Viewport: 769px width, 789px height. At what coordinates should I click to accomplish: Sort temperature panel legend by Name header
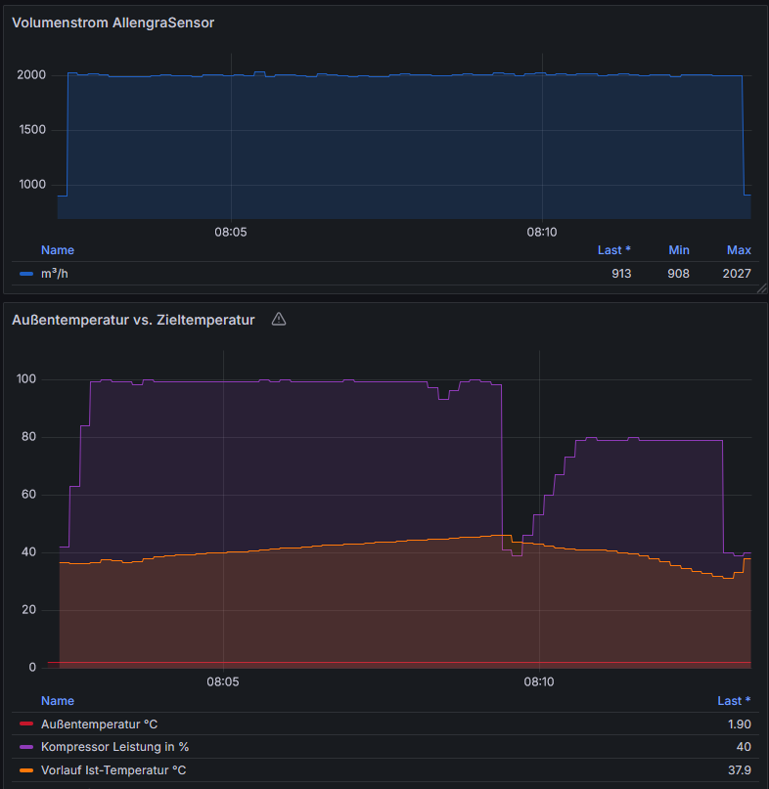[x=57, y=701]
